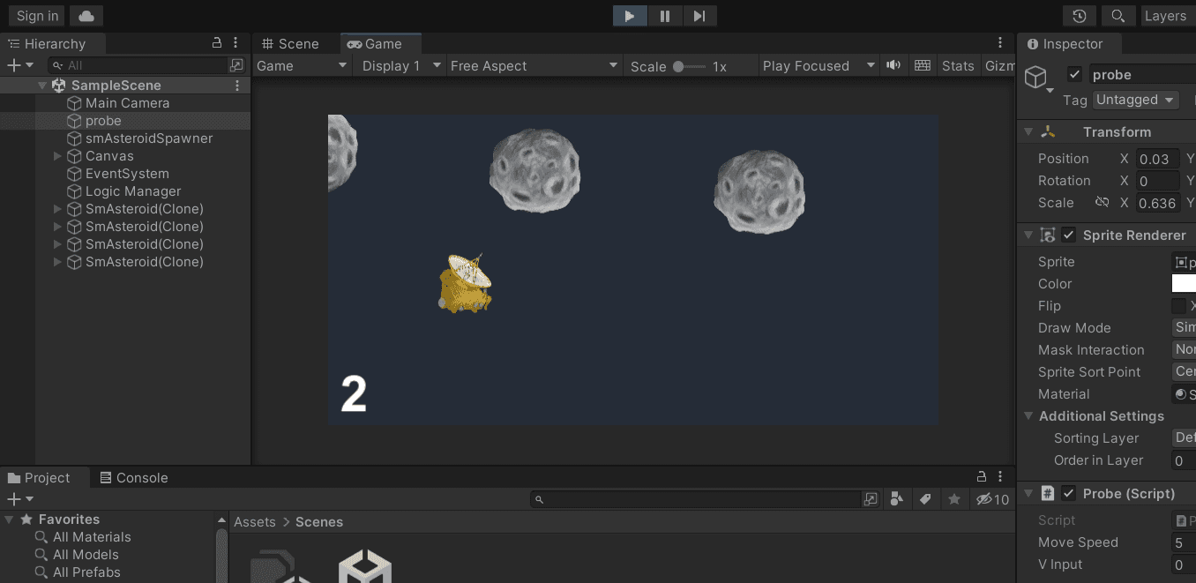
Task: Mute game audio with the speaker icon
Action: 894,65
